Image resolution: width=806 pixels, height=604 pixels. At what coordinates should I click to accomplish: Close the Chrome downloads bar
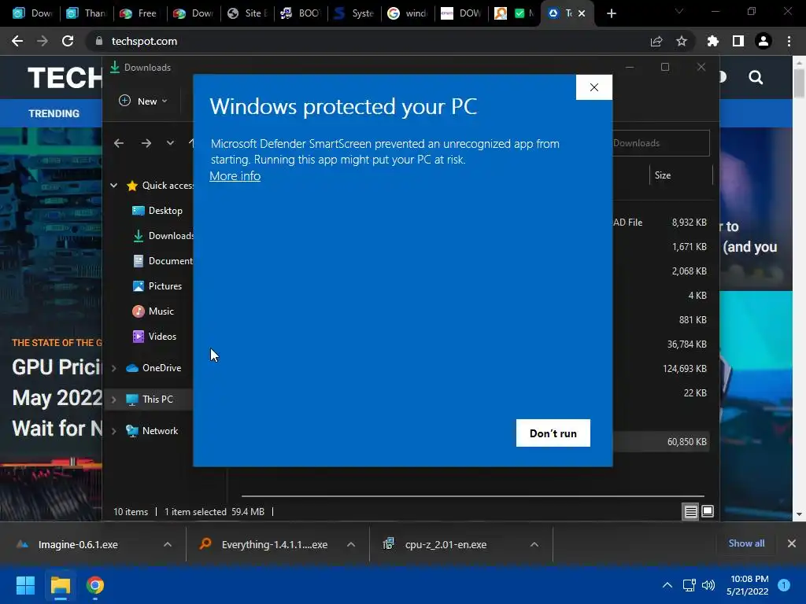(792, 543)
